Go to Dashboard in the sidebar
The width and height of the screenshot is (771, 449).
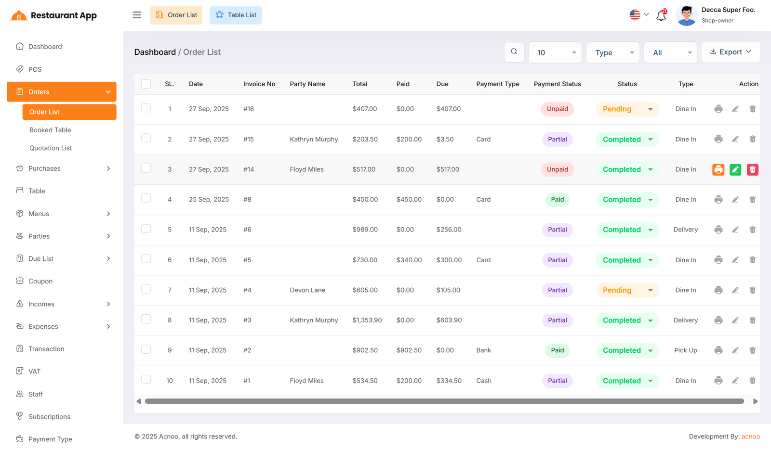coord(45,47)
